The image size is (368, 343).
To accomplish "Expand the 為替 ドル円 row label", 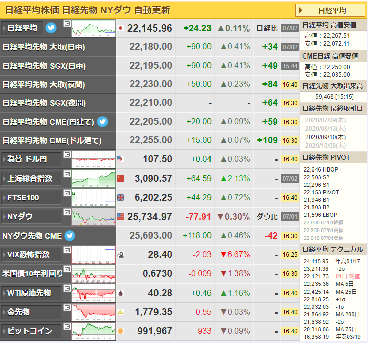I will tap(31, 159).
